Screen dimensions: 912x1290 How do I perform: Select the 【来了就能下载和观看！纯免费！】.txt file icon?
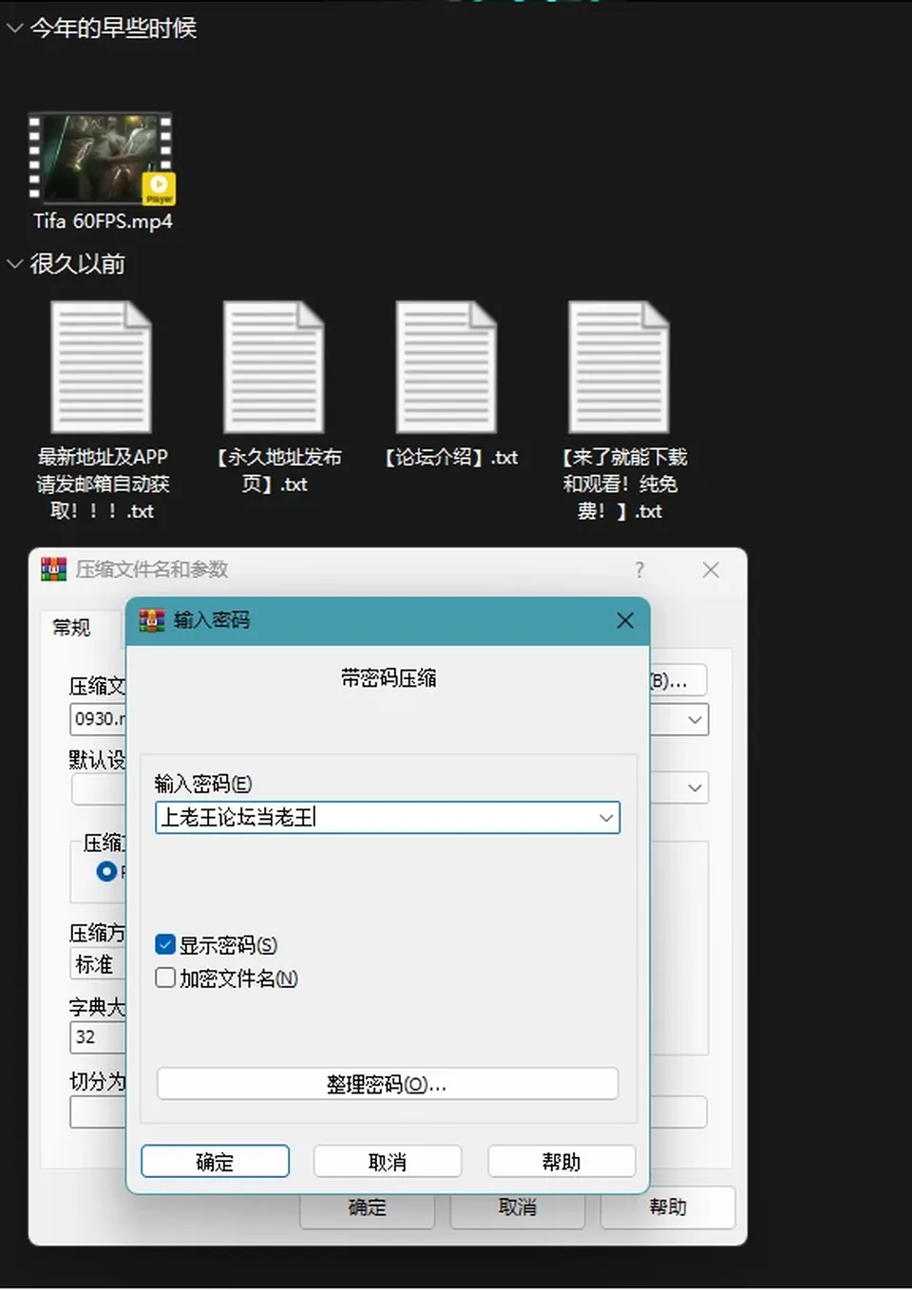[619, 368]
